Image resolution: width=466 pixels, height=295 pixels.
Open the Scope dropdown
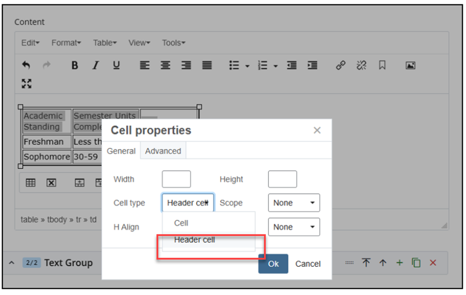coord(294,203)
